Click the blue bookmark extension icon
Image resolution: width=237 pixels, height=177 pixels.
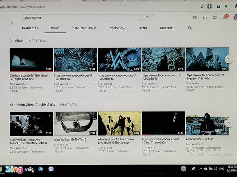coord(218,6)
